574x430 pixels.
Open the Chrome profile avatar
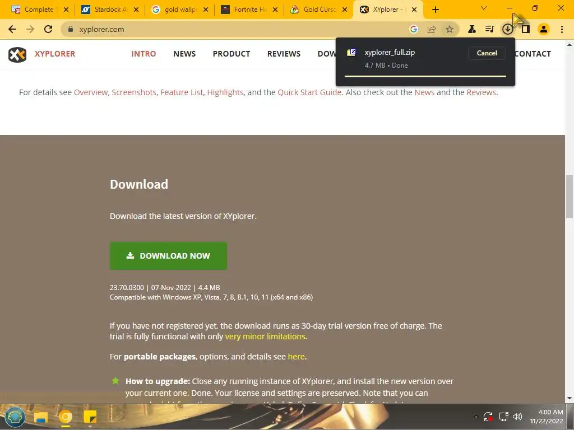(544, 29)
